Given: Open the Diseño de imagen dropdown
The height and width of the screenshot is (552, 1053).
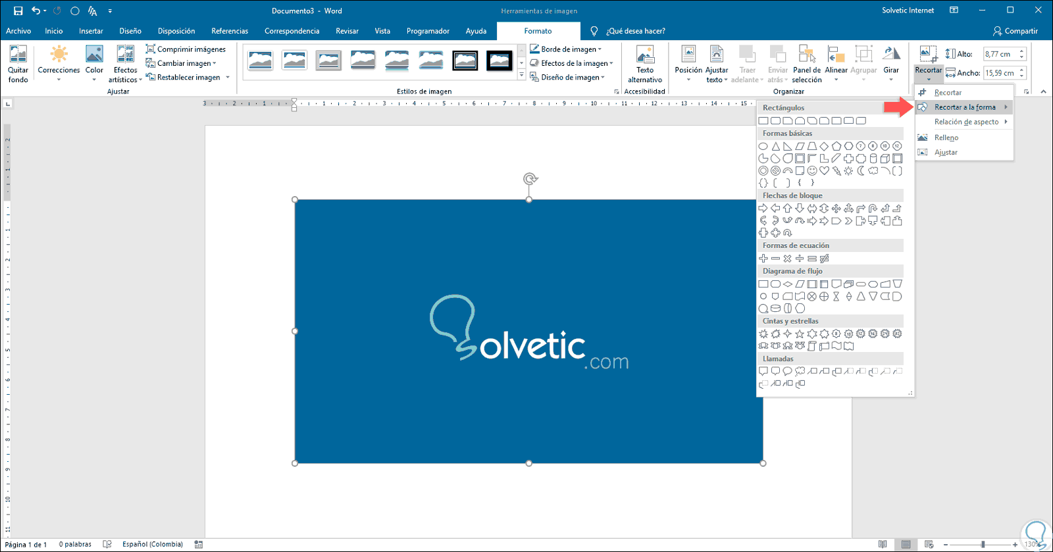Looking at the screenshot, I should 567,78.
